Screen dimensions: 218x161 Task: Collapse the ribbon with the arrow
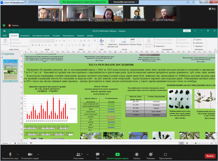[215, 49]
